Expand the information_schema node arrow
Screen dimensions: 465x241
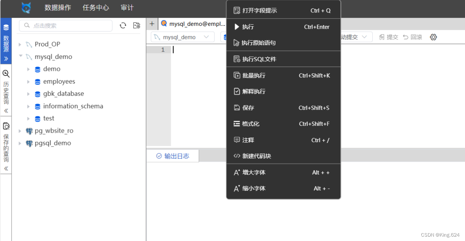pyautogui.click(x=28, y=107)
